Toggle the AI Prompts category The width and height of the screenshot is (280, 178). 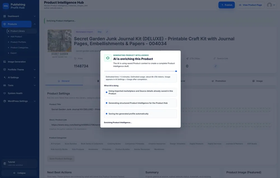pos(55,144)
